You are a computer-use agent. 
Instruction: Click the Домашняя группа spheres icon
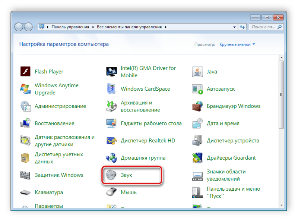point(111,158)
